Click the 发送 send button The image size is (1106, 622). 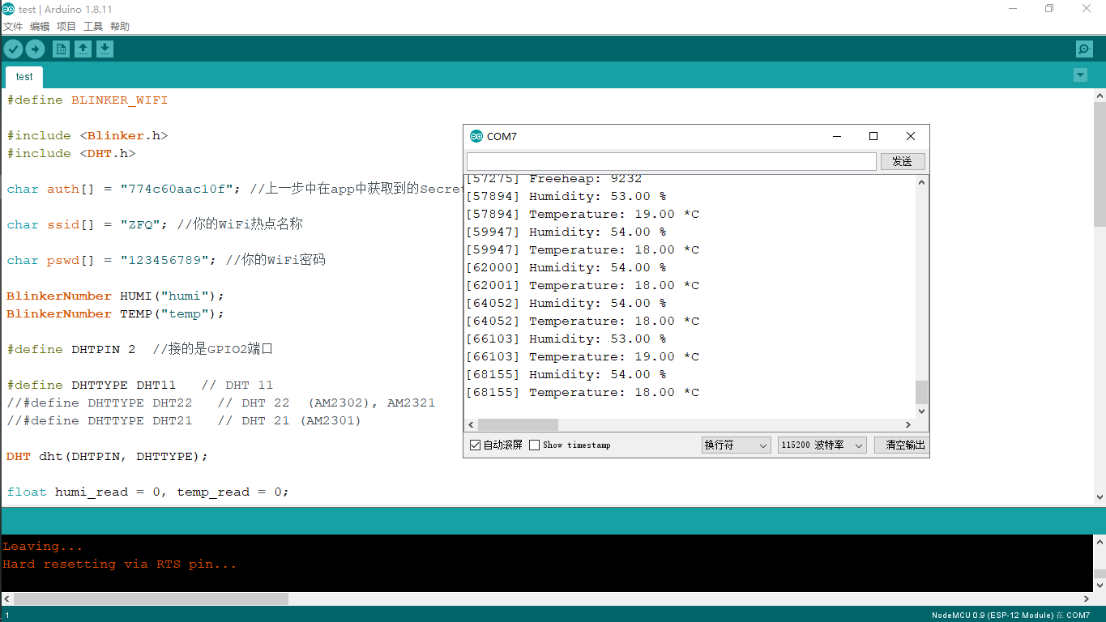coord(903,161)
